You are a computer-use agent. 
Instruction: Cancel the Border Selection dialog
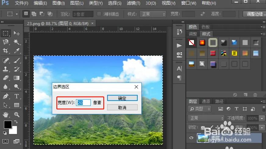coord(122,108)
